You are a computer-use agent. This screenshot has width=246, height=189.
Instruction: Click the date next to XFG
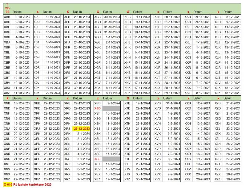click(81, 32)
